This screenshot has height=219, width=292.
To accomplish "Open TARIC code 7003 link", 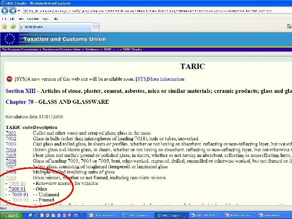I will (11, 144).
